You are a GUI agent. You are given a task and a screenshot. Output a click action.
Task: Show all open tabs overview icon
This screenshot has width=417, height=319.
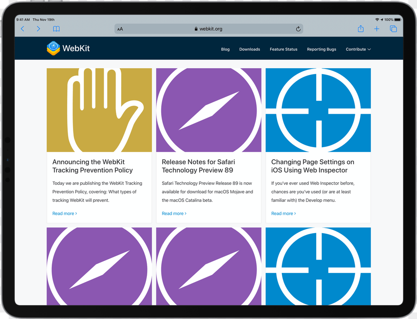(x=393, y=29)
